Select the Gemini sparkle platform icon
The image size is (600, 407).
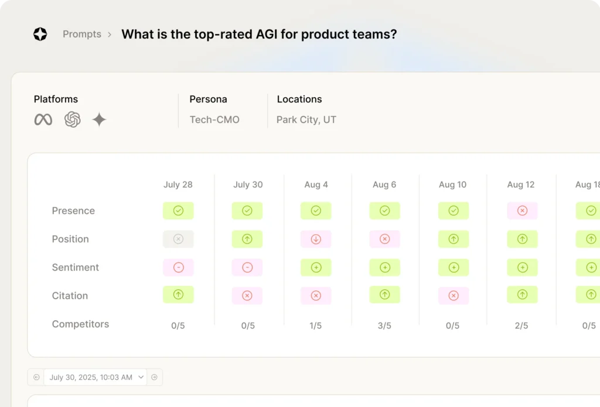(x=99, y=119)
